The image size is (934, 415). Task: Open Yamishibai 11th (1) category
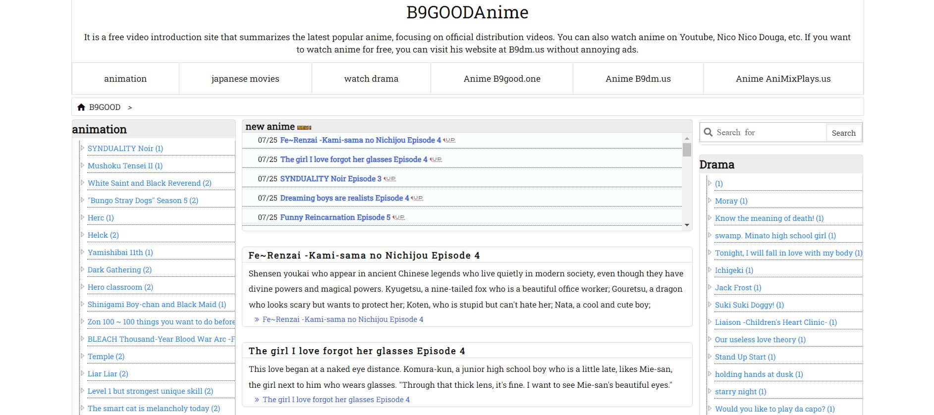(x=120, y=252)
